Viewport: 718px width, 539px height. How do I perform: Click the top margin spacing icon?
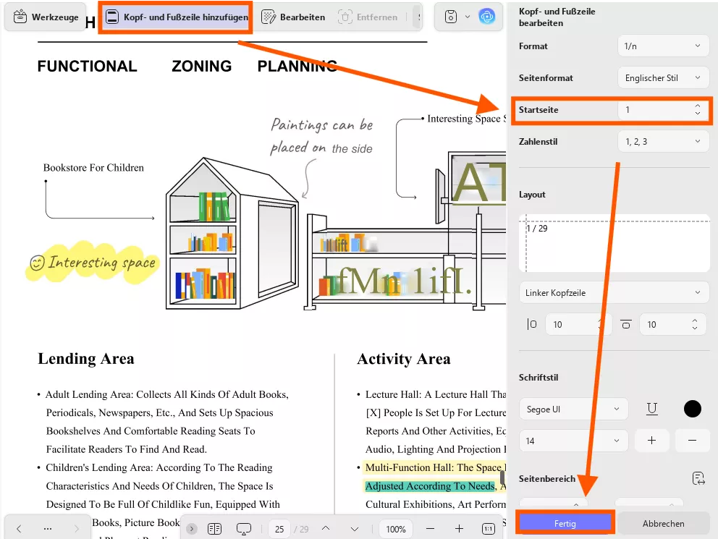tap(626, 324)
